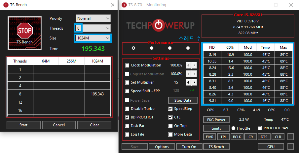Click the 64M column header
Image resolution: width=299 pixels, height=153 pixels.
(46, 61)
